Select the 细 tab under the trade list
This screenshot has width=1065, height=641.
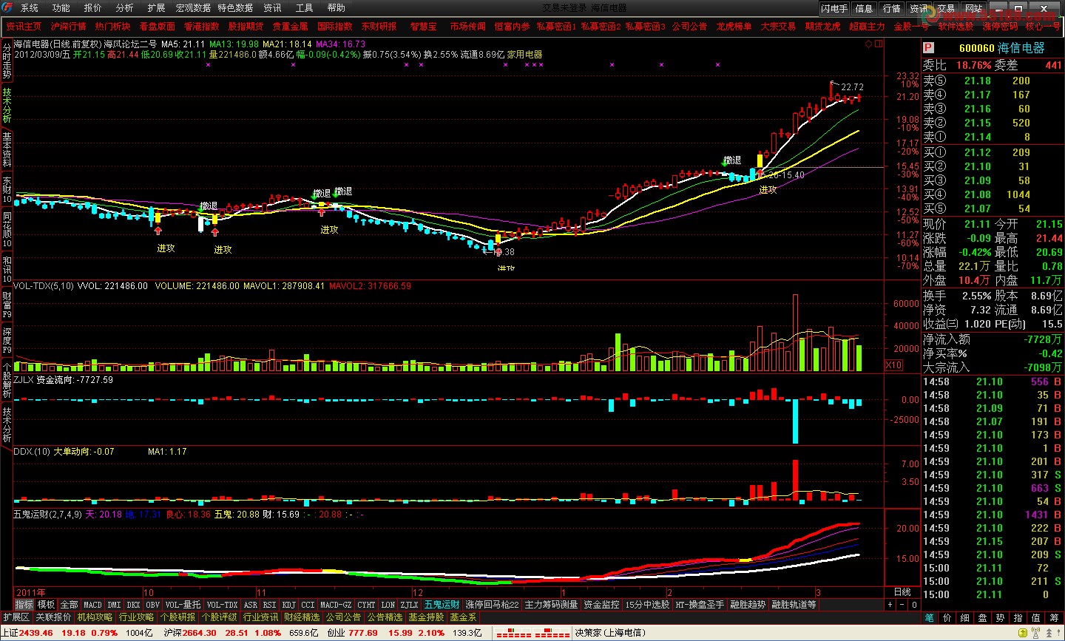click(964, 617)
